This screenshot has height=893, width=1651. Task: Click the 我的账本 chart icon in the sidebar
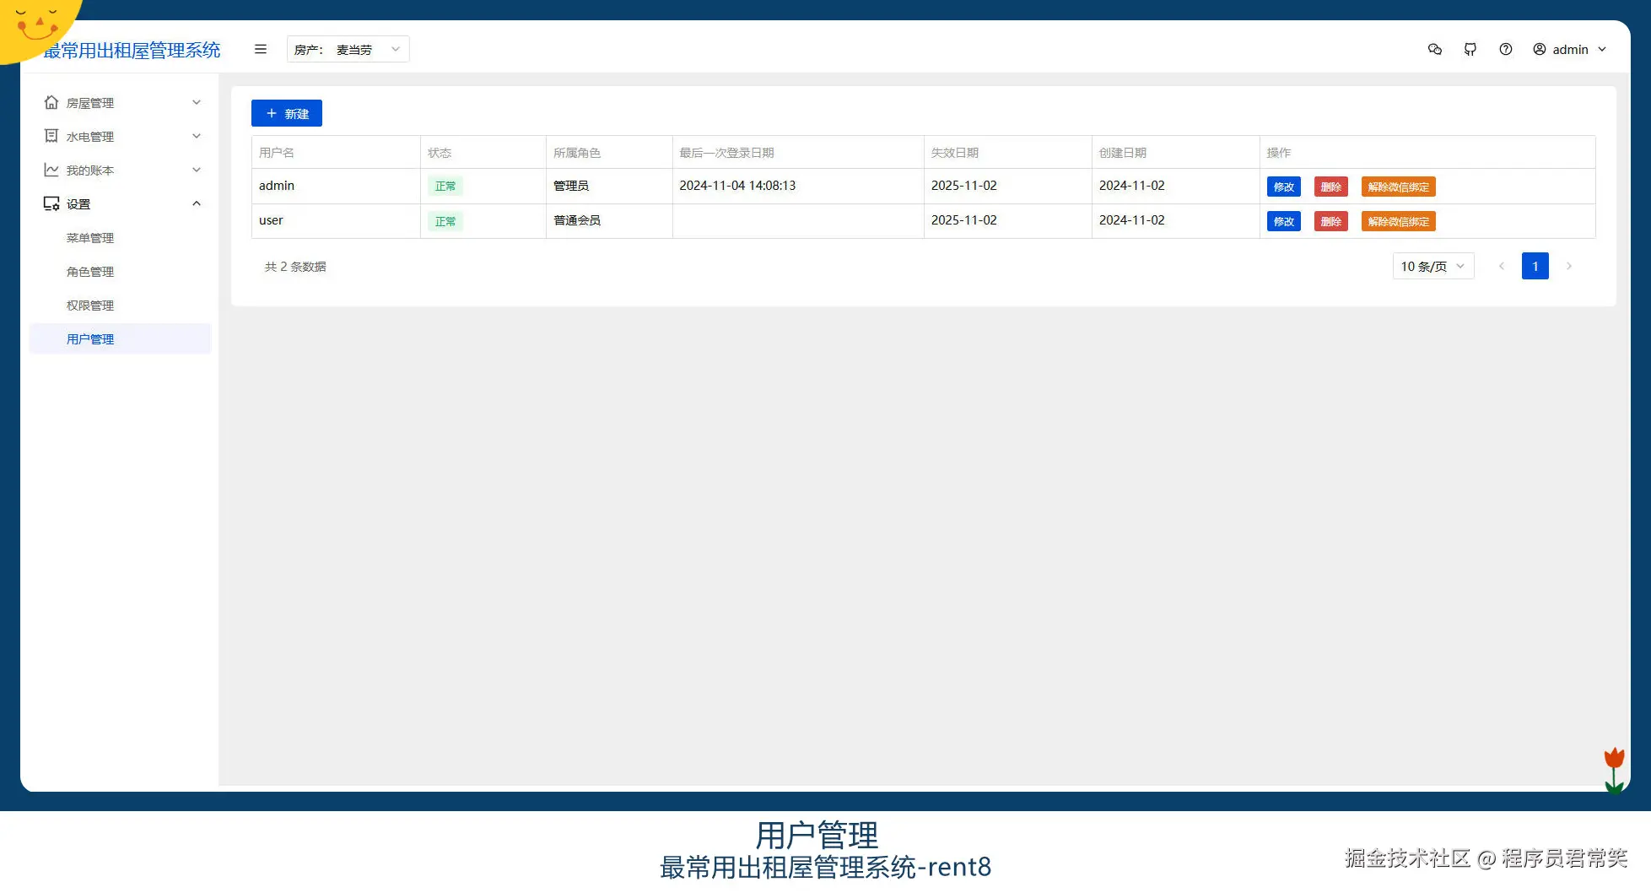(51, 170)
